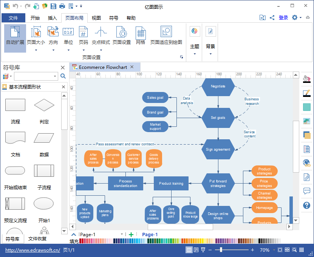Image resolution: width=314 pixels, height=257 pixels.
Task: Switch to the Symbols (符号) ribbon tab
Action: [x=113, y=18]
